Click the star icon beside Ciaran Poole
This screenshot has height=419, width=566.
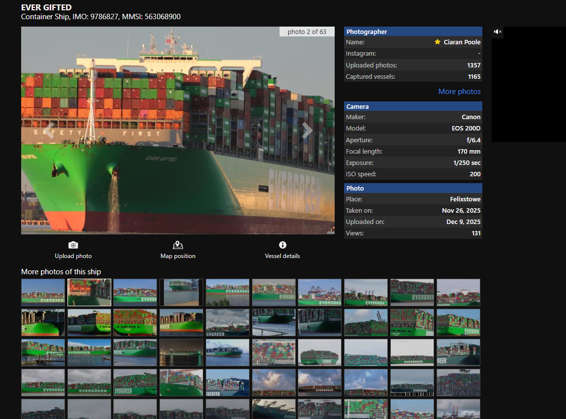click(x=438, y=42)
